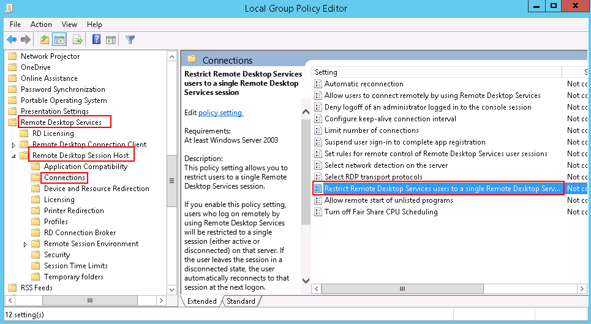
Task: Click the Up one level folder icon
Action: coord(45,39)
